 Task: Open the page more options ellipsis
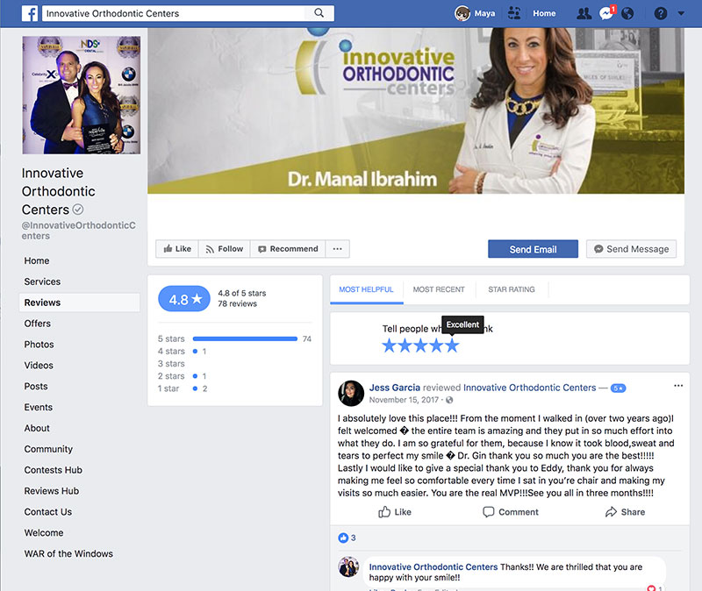(x=338, y=249)
